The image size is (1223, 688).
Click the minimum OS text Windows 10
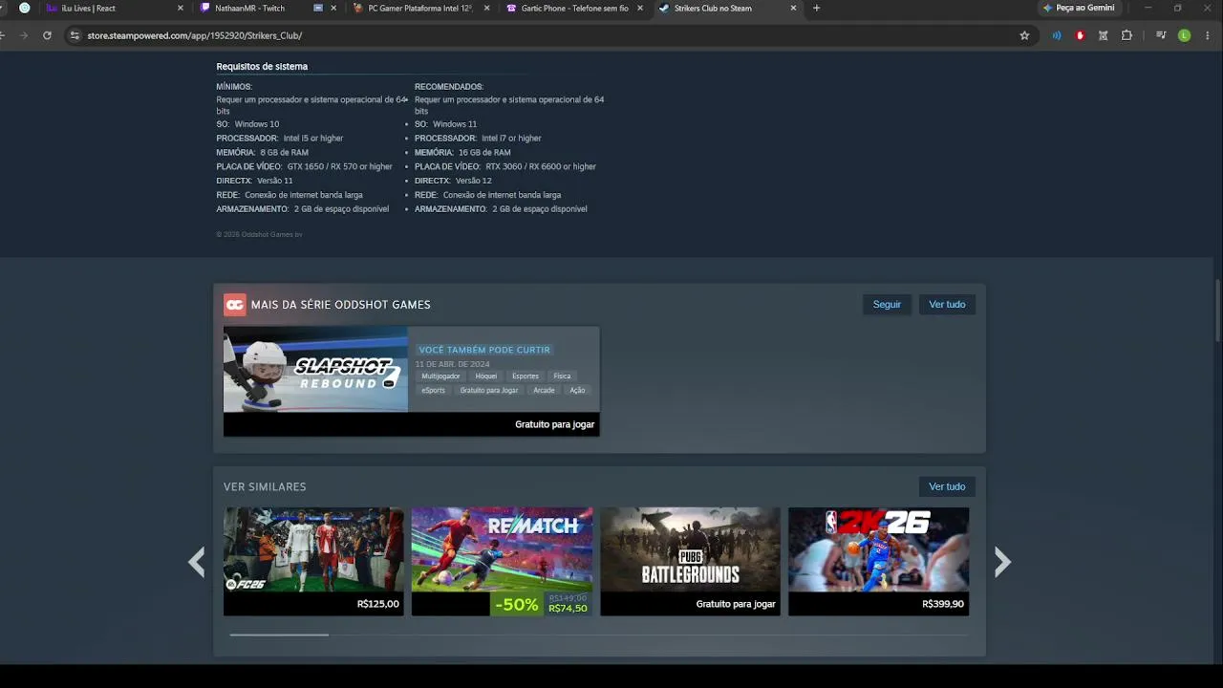pos(257,124)
